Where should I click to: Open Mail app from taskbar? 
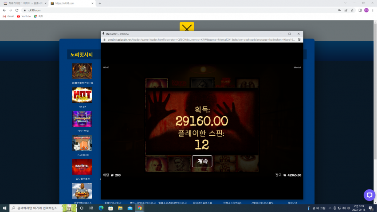pyautogui.click(x=130, y=208)
